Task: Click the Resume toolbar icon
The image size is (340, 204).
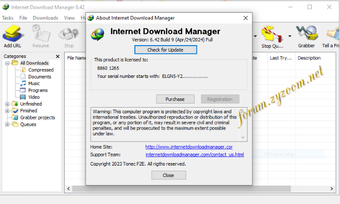Action: click(41, 34)
